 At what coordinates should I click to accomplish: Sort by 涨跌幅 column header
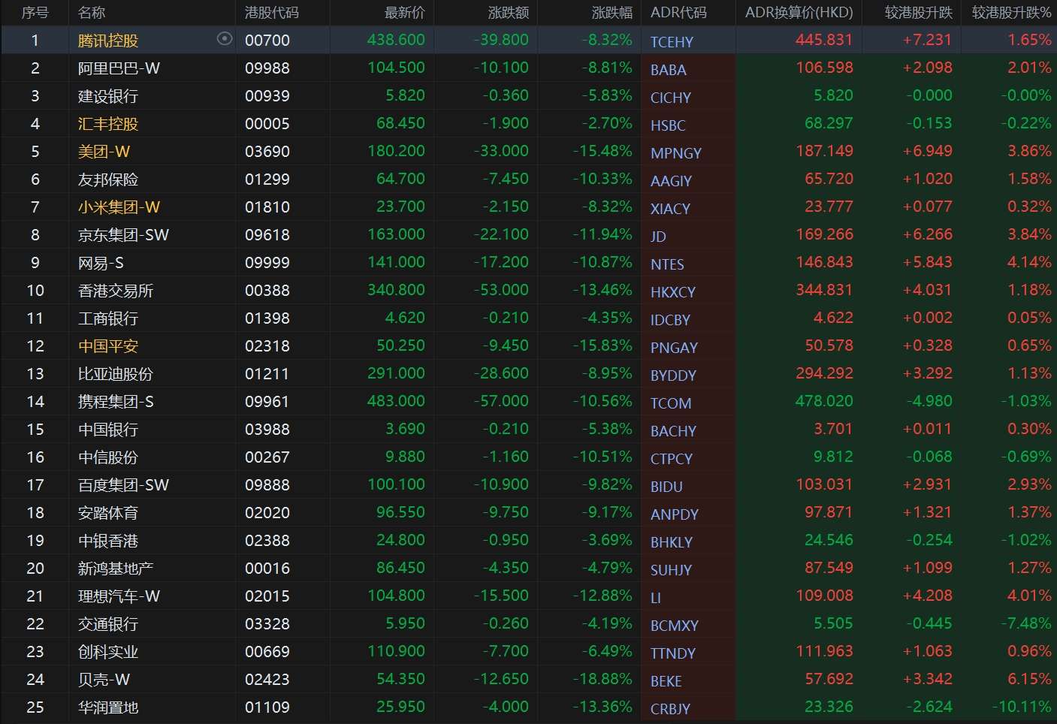[x=612, y=12]
